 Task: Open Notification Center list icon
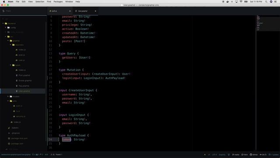(x=275, y=2)
